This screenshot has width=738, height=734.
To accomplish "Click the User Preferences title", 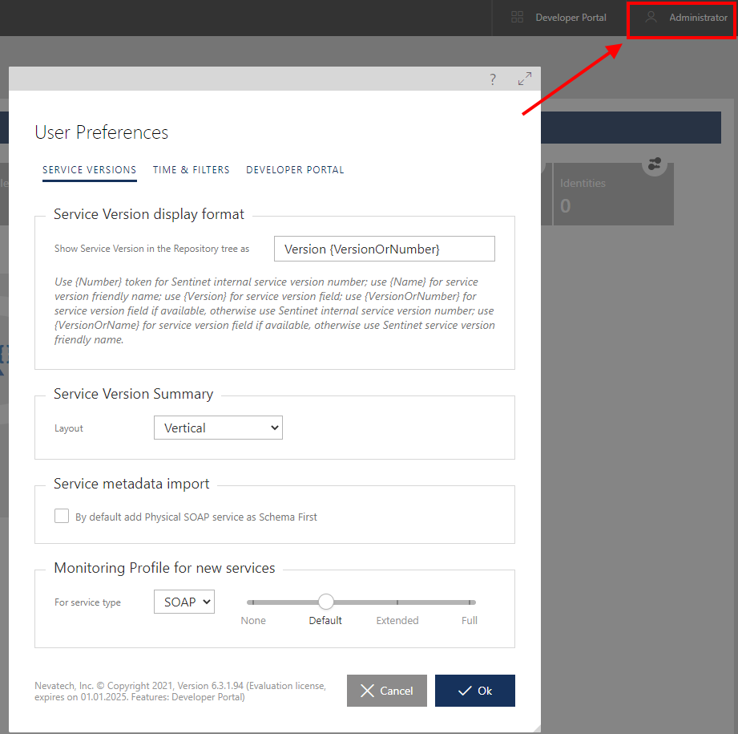I will pyautogui.click(x=101, y=132).
